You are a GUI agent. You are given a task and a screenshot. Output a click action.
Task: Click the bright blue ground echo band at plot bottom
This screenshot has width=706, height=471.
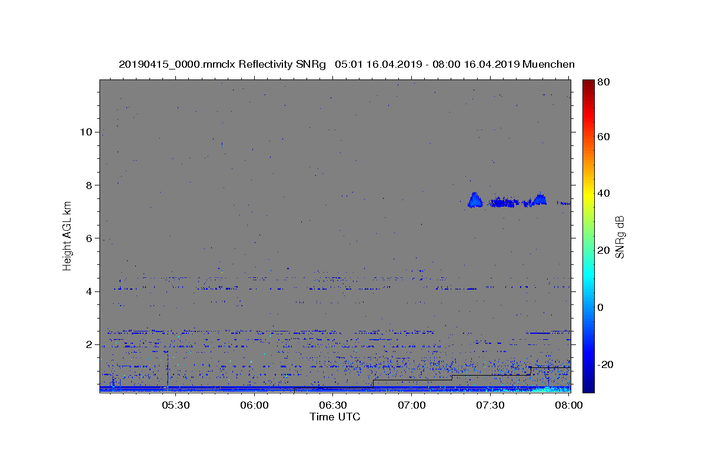[335, 389]
